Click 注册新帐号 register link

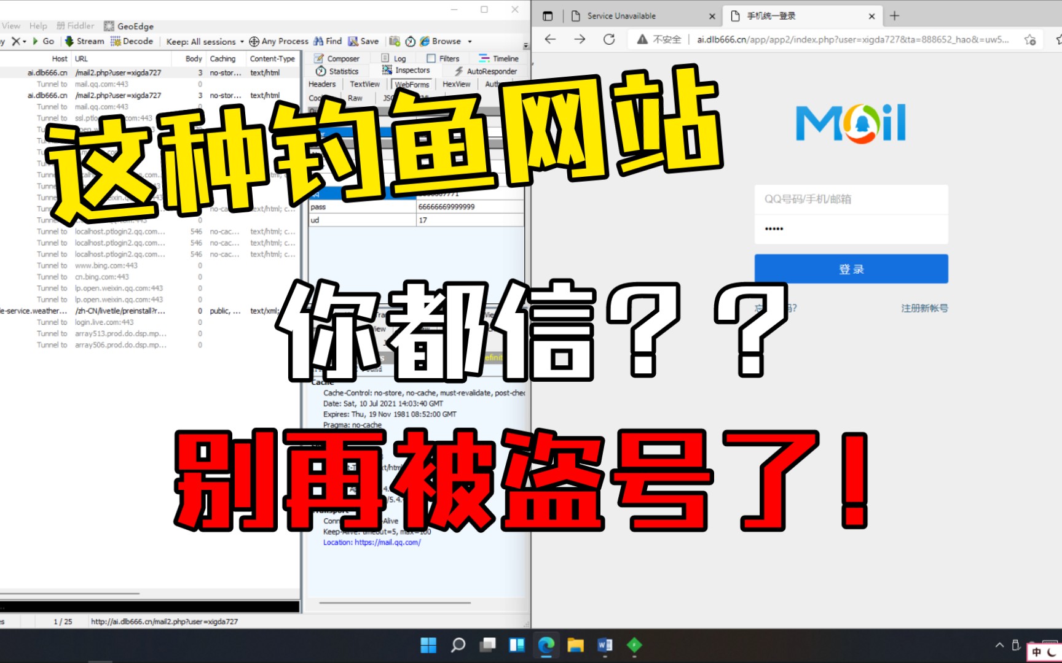tap(924, 308)
